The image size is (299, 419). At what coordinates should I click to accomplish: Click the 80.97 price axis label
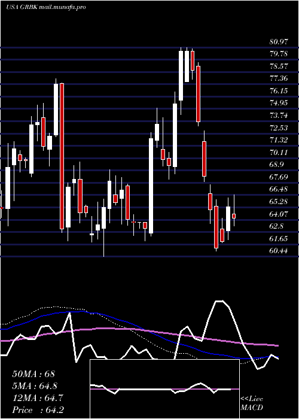pos(279,42)
